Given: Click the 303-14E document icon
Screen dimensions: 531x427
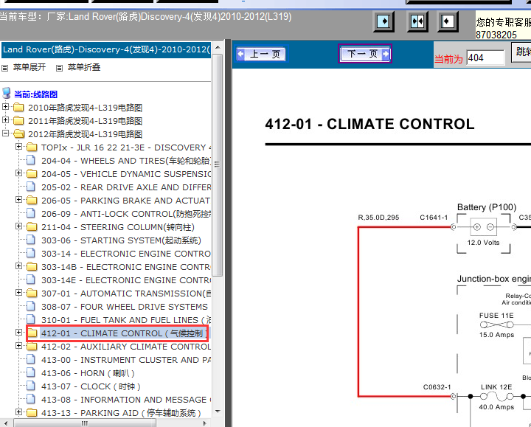Looking at the screenshot, I should [31, 280].
